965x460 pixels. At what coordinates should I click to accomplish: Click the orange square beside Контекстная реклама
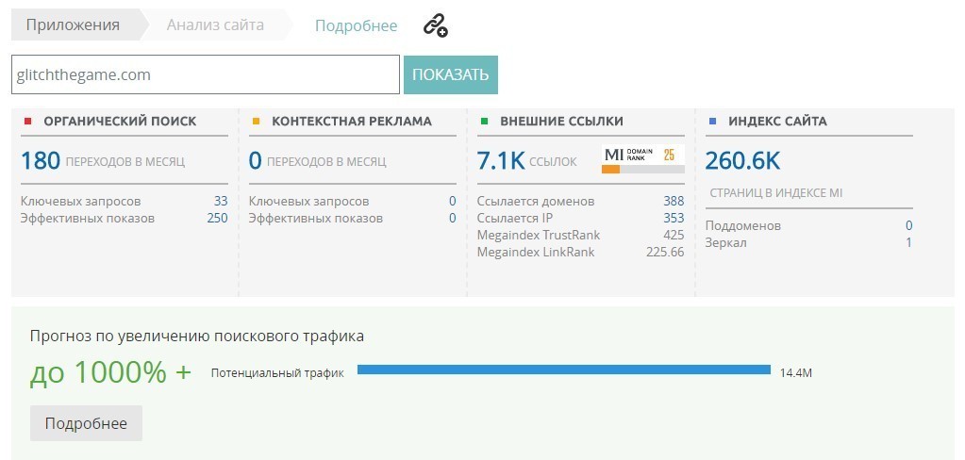pyautogui.click(x=256, y=122)
